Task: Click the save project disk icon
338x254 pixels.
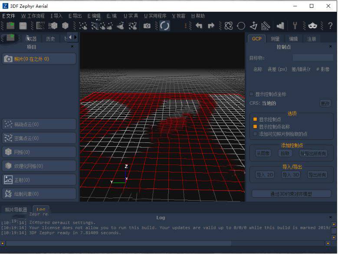Action: [x=23, y=26]
